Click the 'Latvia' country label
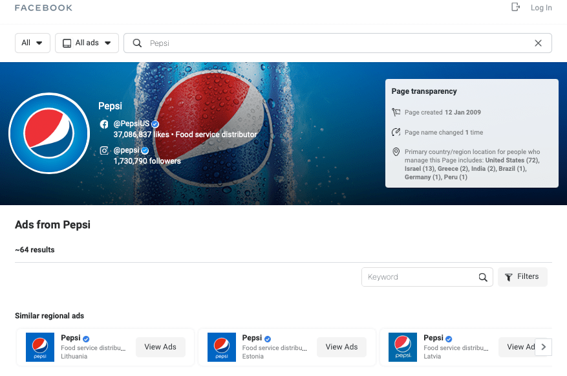The height and width of the screenshot is (376, 567). (432, 356)
